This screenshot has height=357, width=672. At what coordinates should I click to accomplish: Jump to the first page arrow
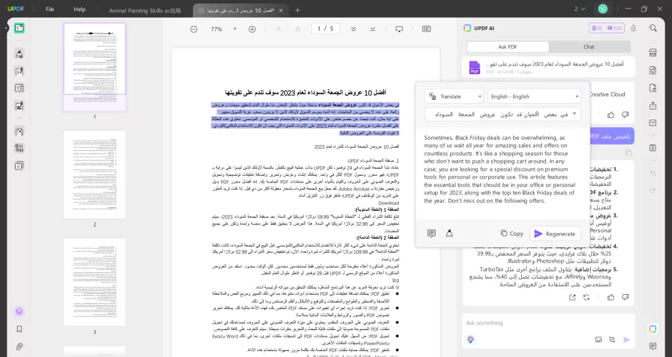pos(278,29)
